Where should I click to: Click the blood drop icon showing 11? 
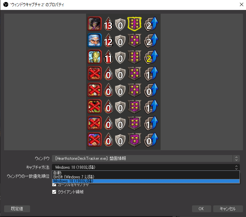point(108,57)
